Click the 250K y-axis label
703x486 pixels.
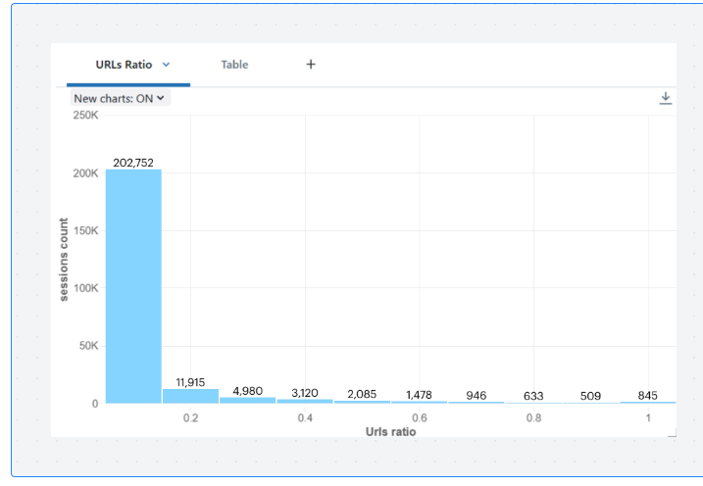click(85, 115)
